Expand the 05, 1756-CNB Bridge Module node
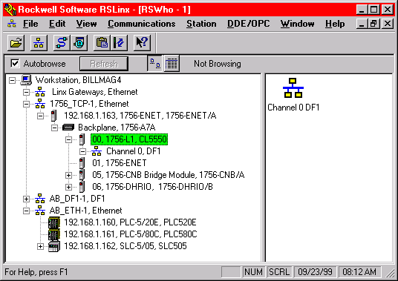The width and height of the screenshot is (398, 281). tap(68, 175)
